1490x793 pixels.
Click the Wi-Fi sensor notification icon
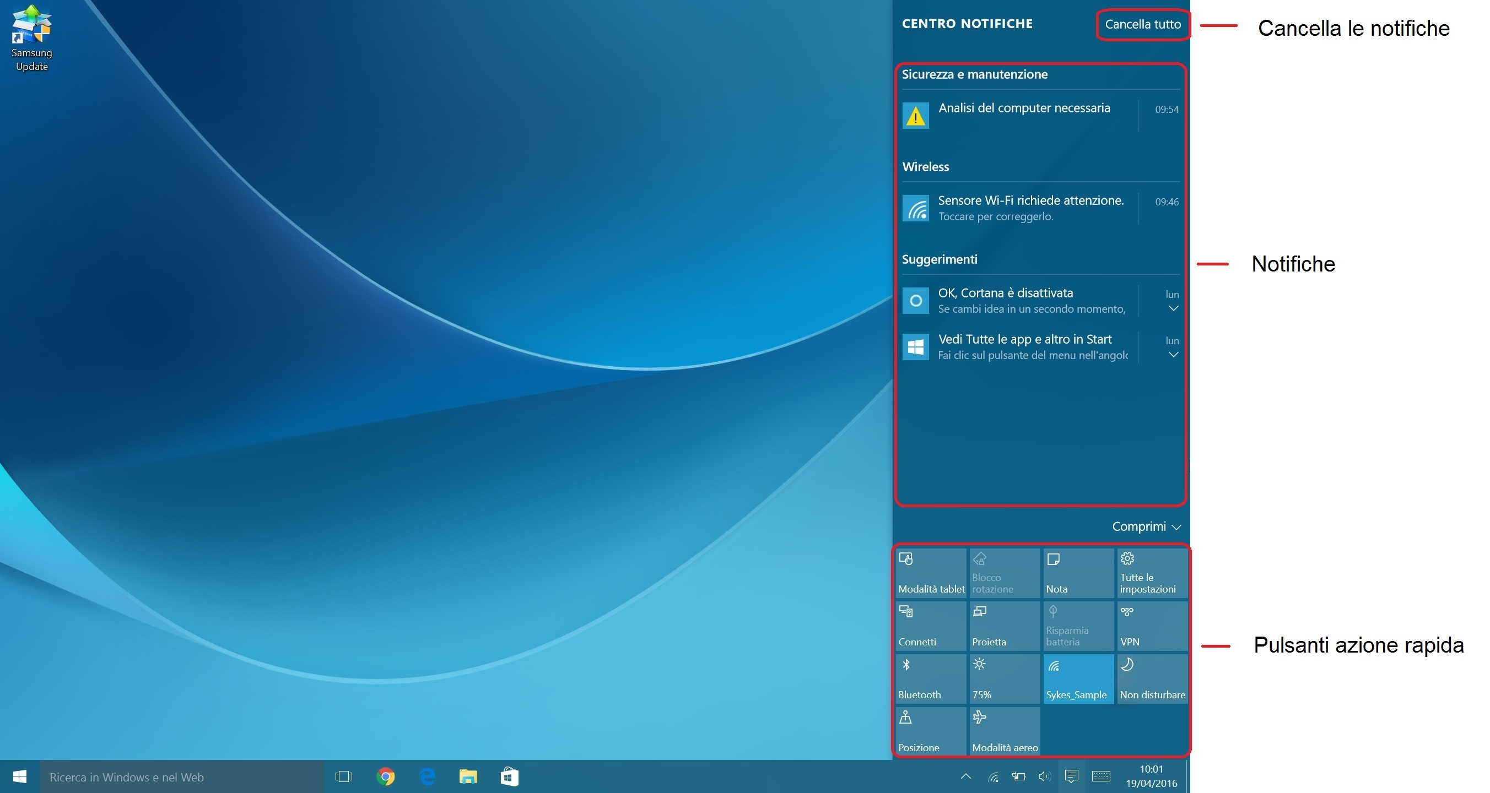(916, 209)
